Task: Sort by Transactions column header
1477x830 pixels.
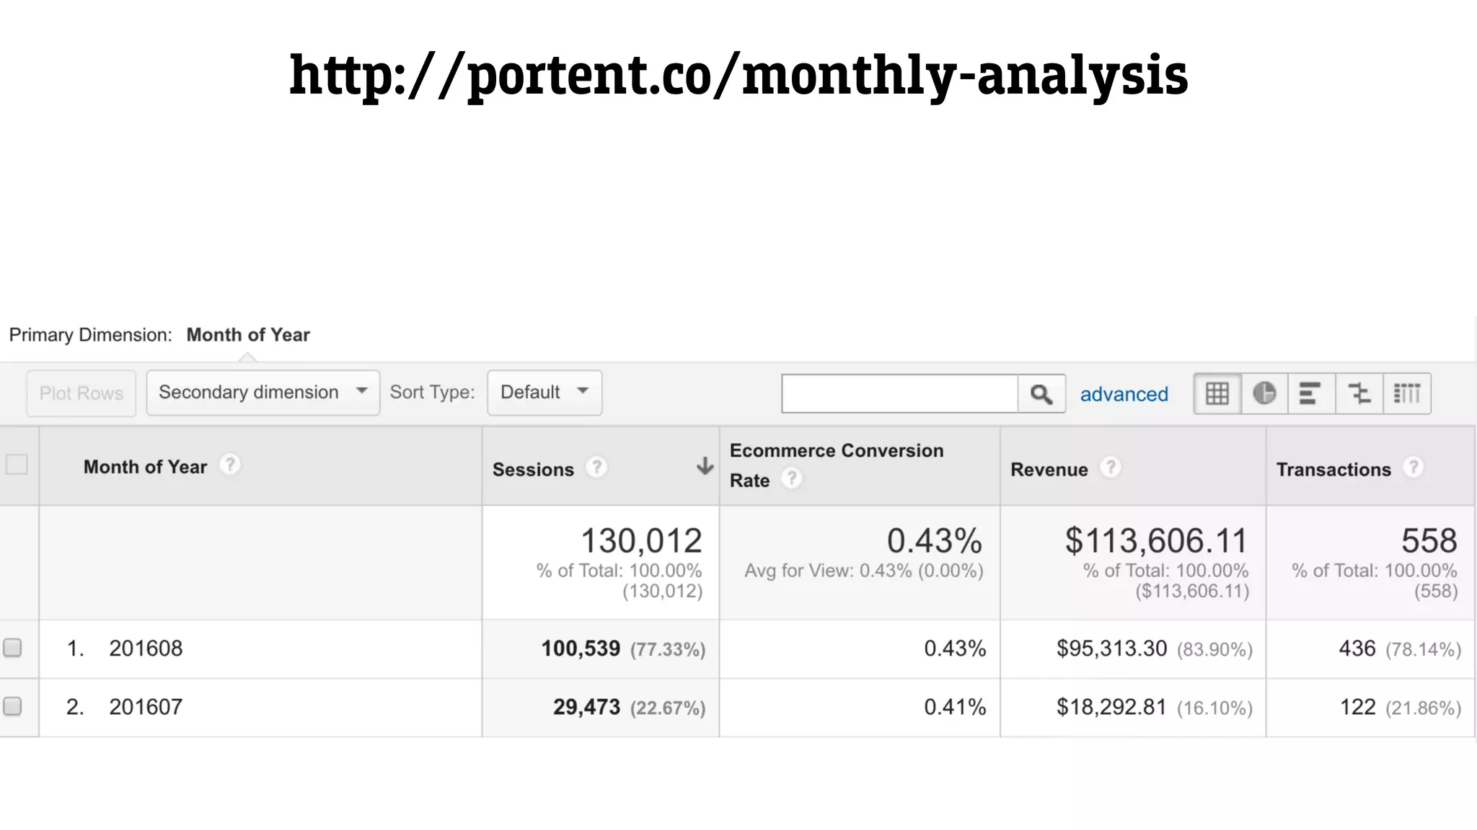Action: pyautogui.click(x=1333, y=470)
